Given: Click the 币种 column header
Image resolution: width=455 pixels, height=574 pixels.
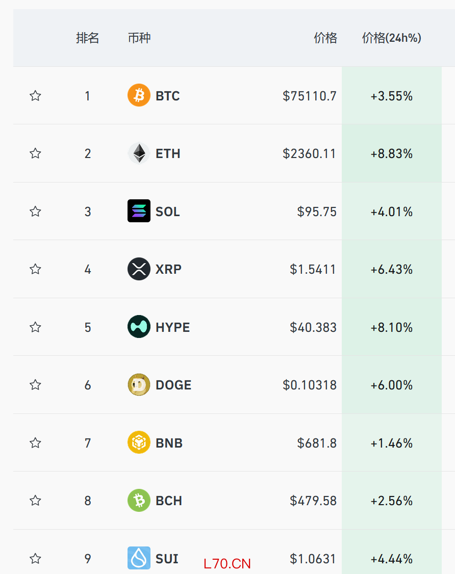Looking at the screenshot, I should click(139, 38).
